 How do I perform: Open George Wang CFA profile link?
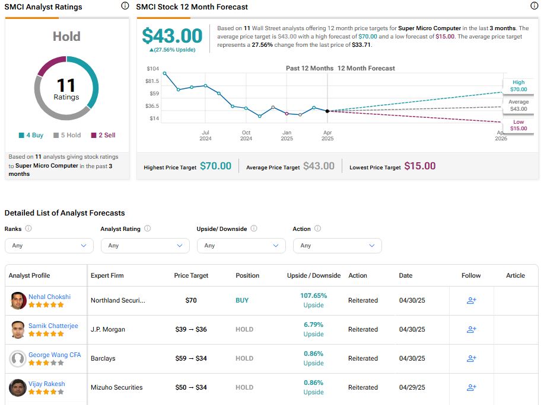pos(55,355)
